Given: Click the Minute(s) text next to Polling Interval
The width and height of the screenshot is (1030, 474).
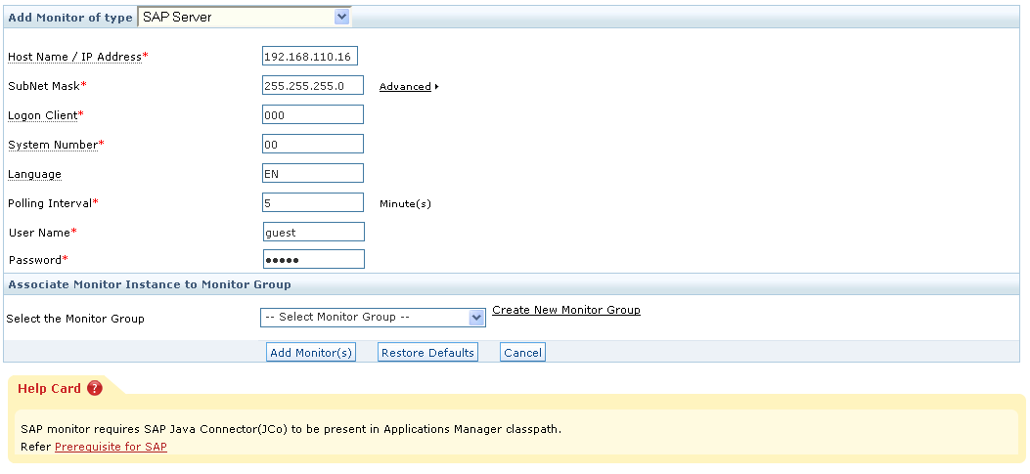Looking at the screenshot, I should 405,203.
